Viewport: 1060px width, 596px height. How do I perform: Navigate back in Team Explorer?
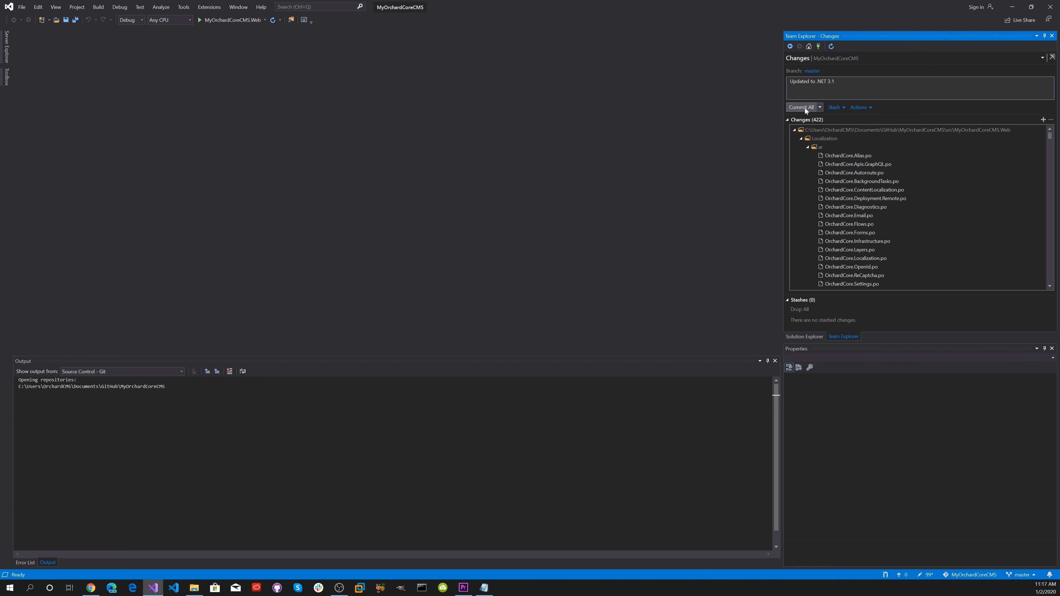click(790, 46)
